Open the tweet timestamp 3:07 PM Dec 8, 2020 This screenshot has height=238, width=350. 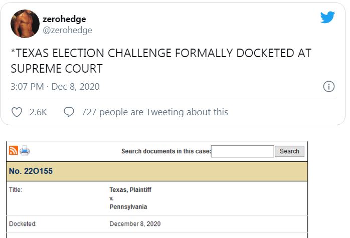pos(55,87)
